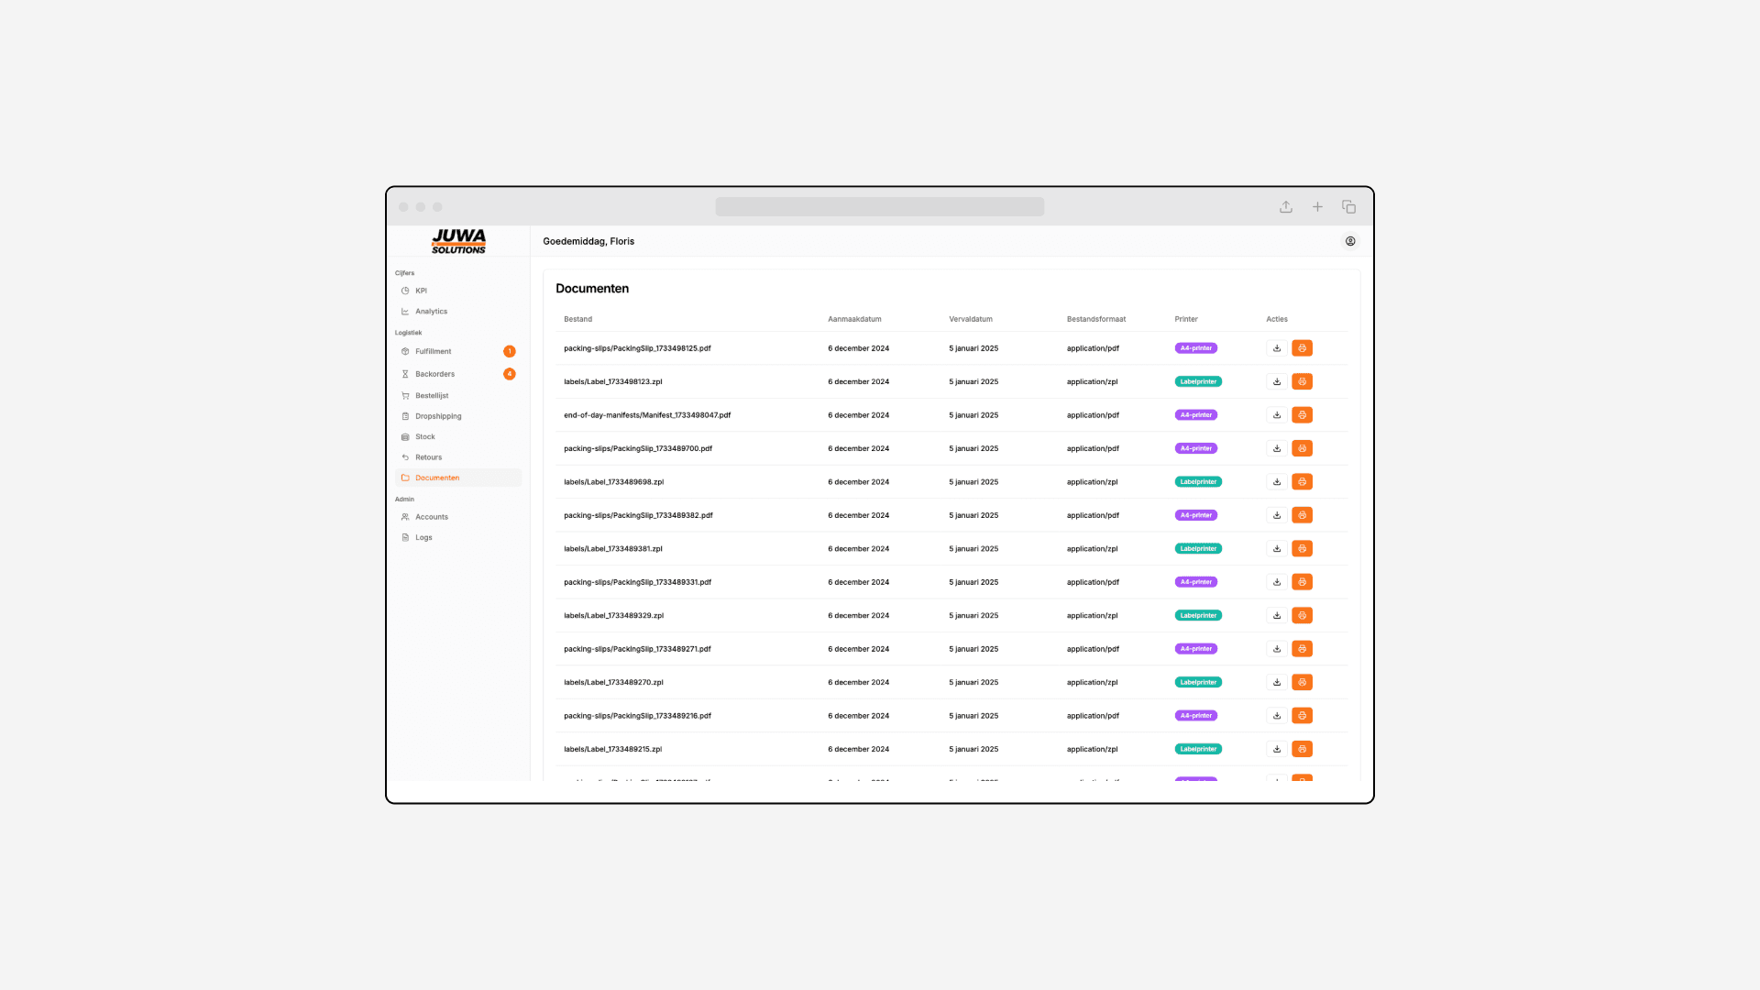Open user profile icon top right

click(x=1349, y=241)
